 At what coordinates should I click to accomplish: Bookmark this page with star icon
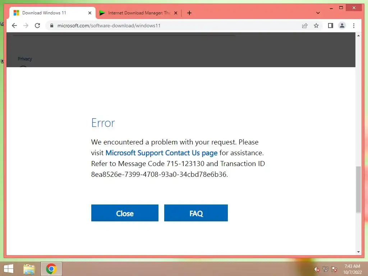click(316, 26)
